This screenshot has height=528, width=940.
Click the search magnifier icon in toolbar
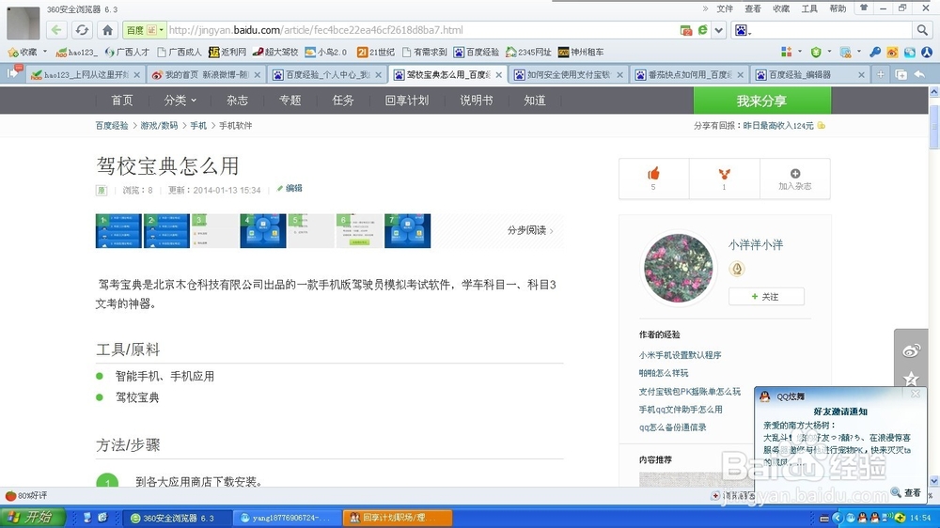pos(922,30)
